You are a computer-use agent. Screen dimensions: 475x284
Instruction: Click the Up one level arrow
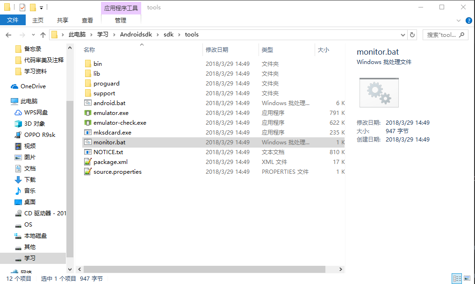[43, 35]
